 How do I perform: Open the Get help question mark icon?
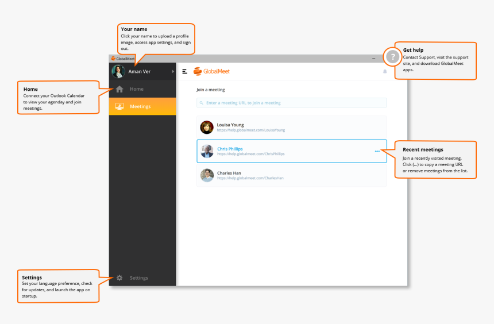click(392, 57)
